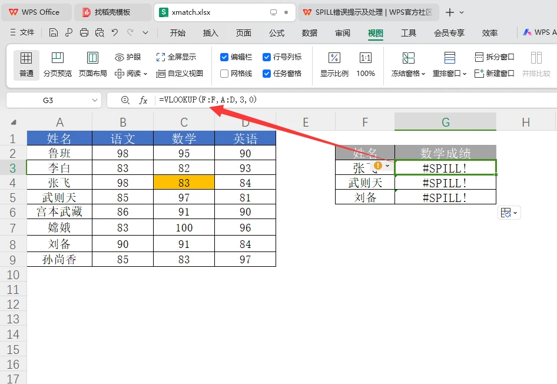
Task: Click the screen cast icon on xmatch tab
Action: pos(273,12)
